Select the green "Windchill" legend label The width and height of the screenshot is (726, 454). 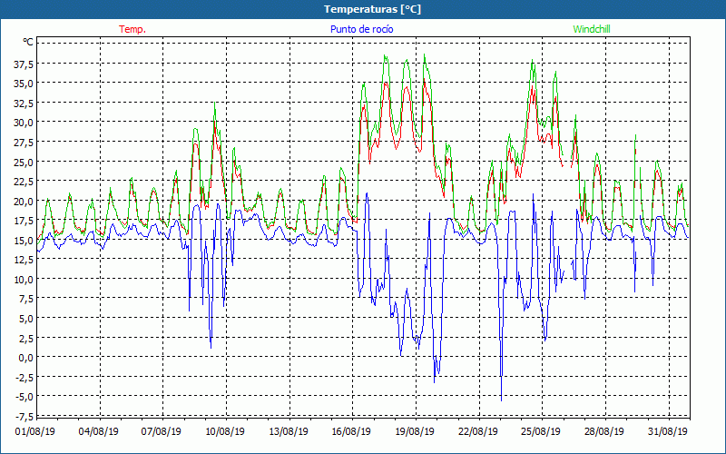tap(592, 29)
